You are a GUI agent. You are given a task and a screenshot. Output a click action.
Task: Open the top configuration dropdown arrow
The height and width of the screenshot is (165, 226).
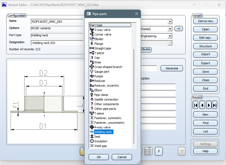[x=170, y=22]
